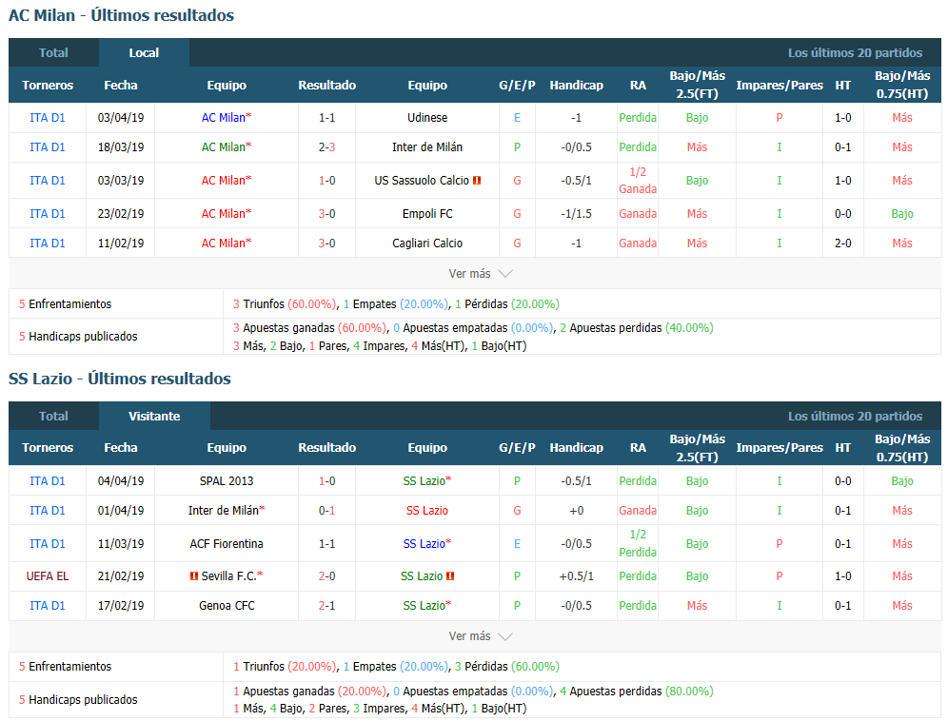Click G/E/P header in AC Milan table

[517, 86]
